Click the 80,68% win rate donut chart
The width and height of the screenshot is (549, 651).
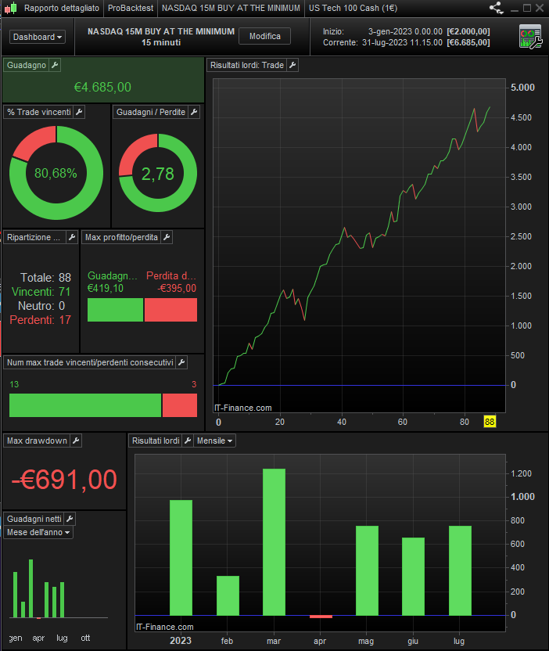coord(56,173)
